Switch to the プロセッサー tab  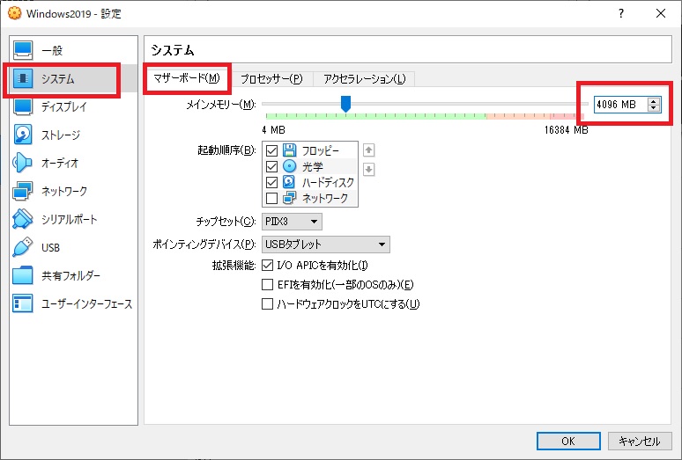(x=271, y=79)
